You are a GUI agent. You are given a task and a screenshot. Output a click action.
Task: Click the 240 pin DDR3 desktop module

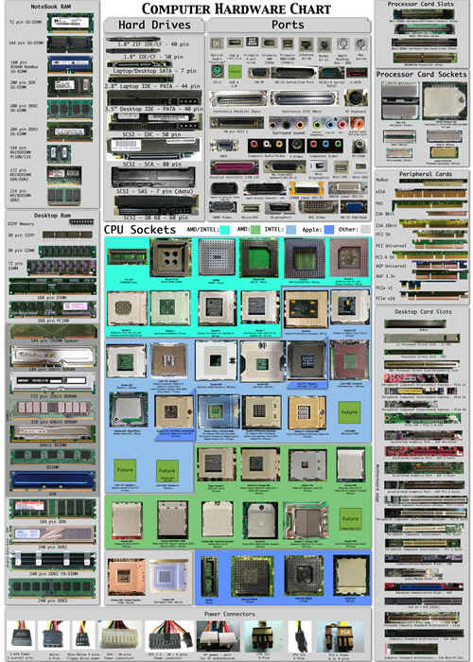point(53,587)
